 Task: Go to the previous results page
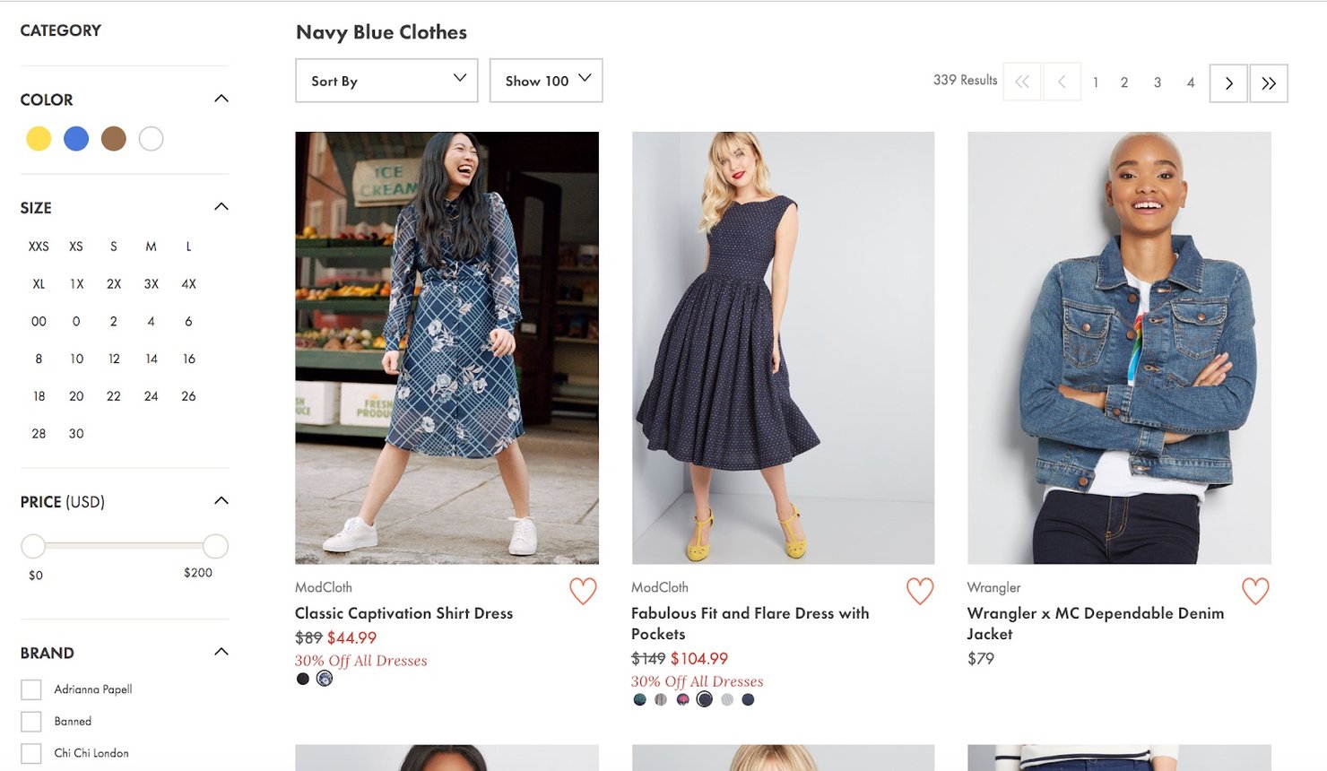[1062, 82]
